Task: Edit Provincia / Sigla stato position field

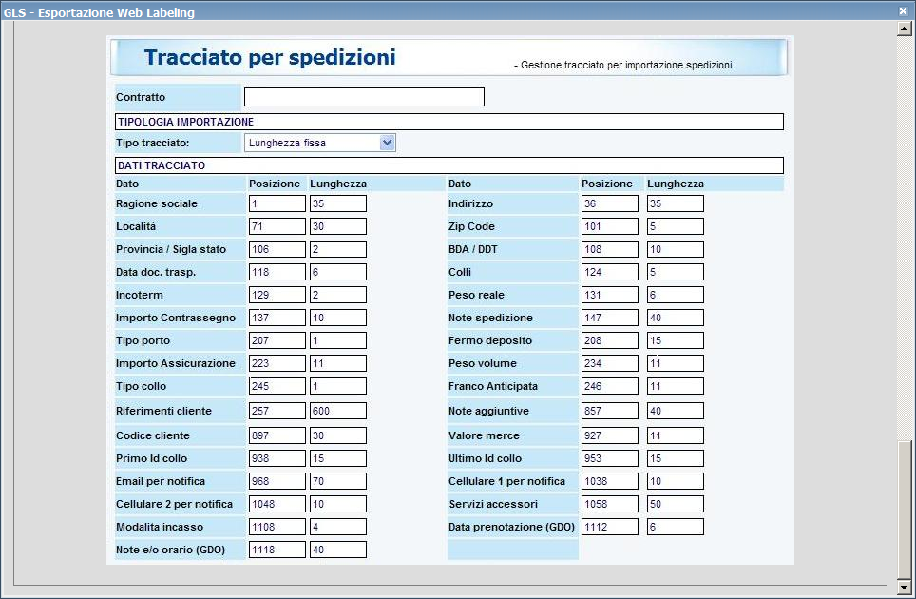Action: point(277,249)
